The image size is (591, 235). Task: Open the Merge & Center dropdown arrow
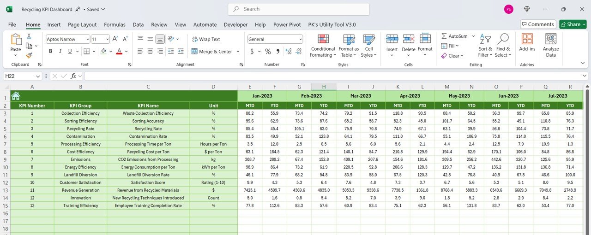point(238,52)
